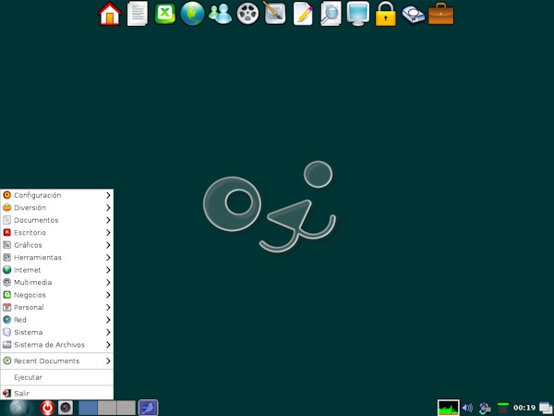Expand the Red submenu arrow
This screenshot has height=416, width=554.
click(x=108, y=320)
